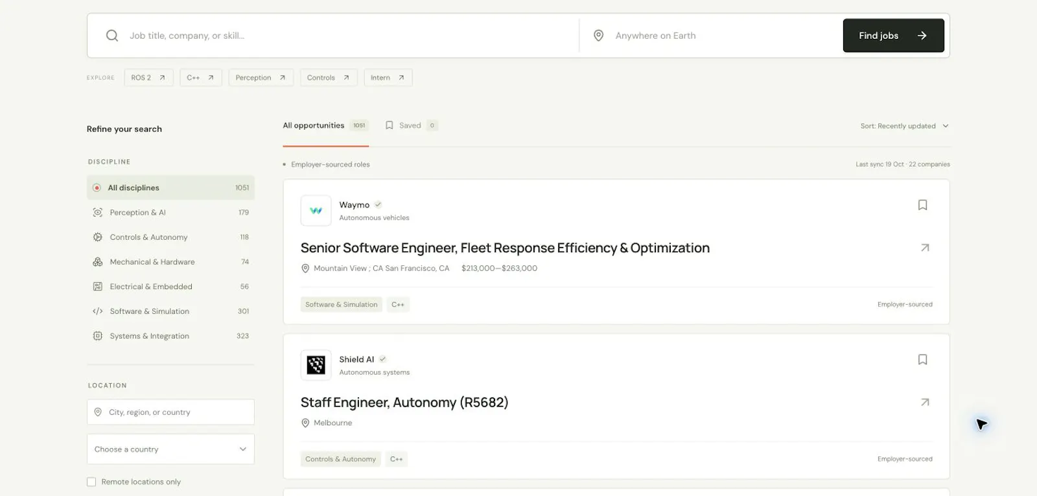Click the Waymo company logo
Image resolution: width=1037 pixels, height=496 pixels.
pos(316,211)
